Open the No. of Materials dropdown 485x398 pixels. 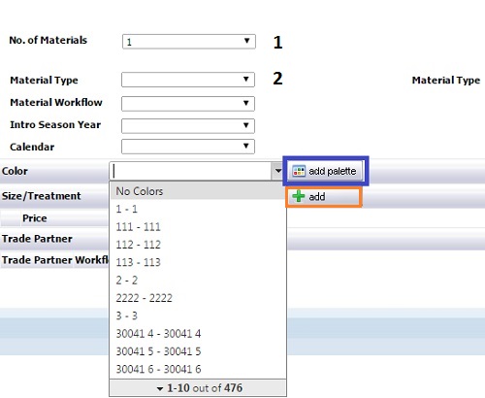(189, 42)
